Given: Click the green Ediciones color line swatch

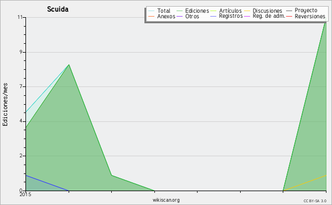Looking at the screenshot, I should click(179, 11).
